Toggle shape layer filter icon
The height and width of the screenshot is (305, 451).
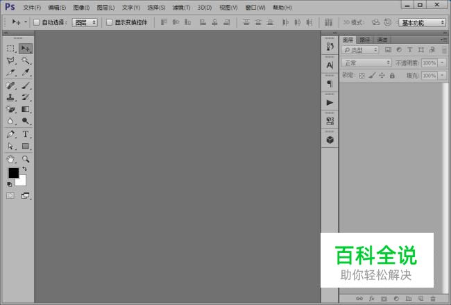coord(421,50)
